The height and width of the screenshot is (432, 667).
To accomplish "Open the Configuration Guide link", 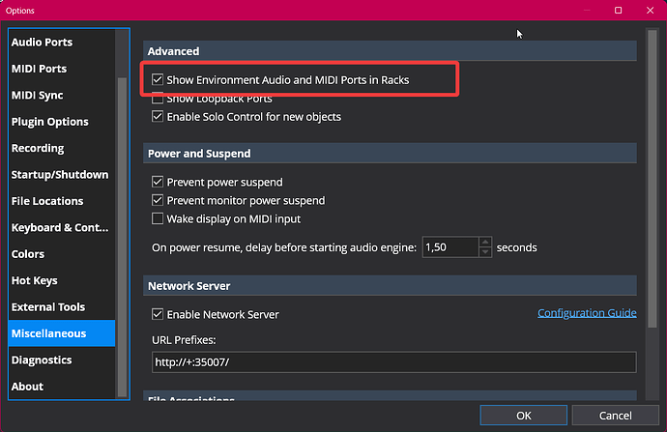I will coord(586,313).
